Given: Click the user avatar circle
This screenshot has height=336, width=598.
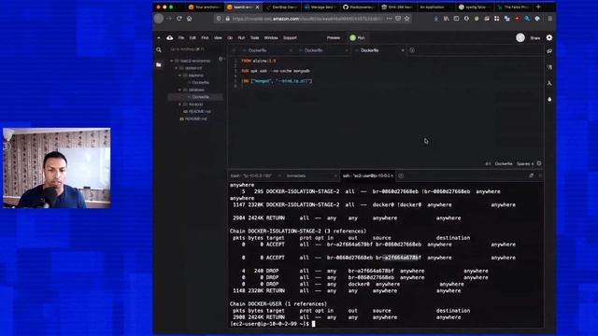Looking at the screenshot, I should tap(520, 37).
